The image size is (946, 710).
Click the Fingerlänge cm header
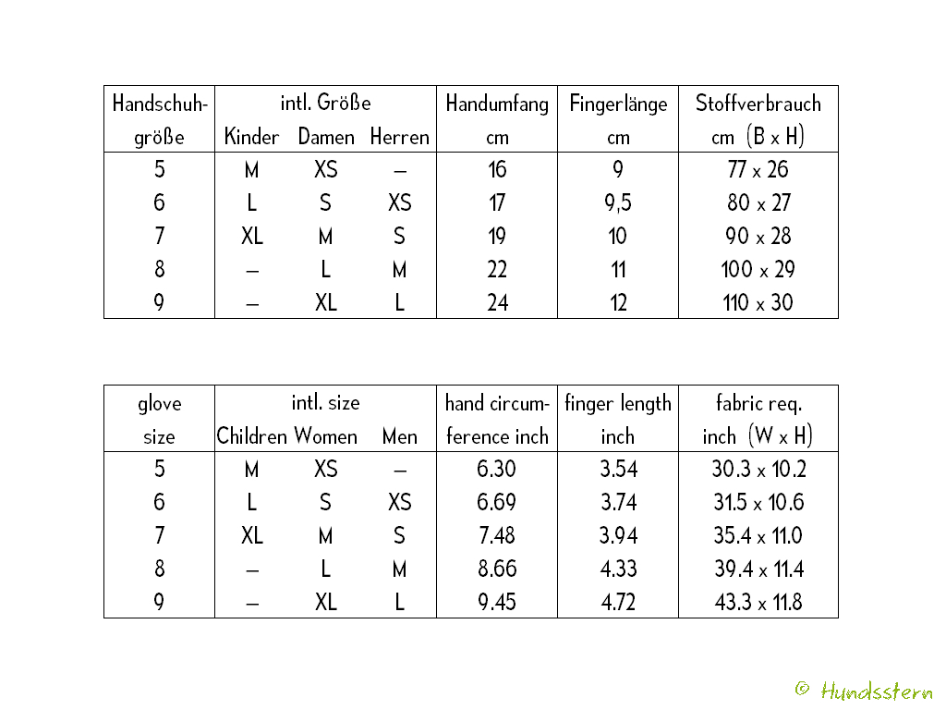618,119
